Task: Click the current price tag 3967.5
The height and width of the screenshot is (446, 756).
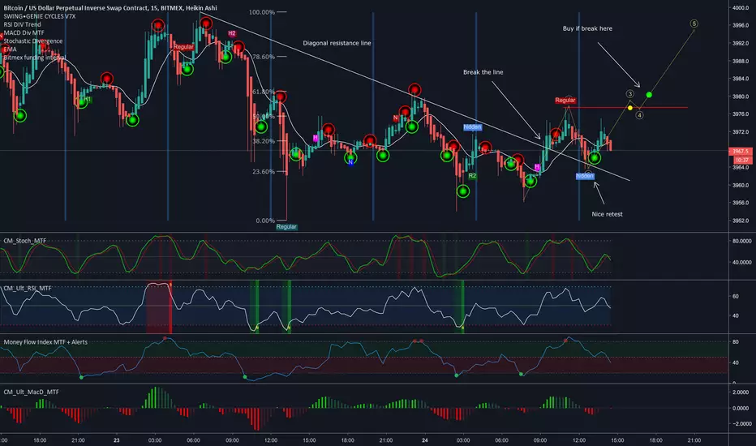Action: pyautogui.click(x=741, y=152)
